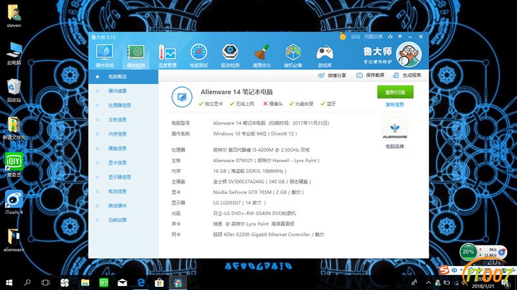Click Nvidia GeForce GTX 765M text
This screenshot has height=290, width=517.
(x=258, y=192)
